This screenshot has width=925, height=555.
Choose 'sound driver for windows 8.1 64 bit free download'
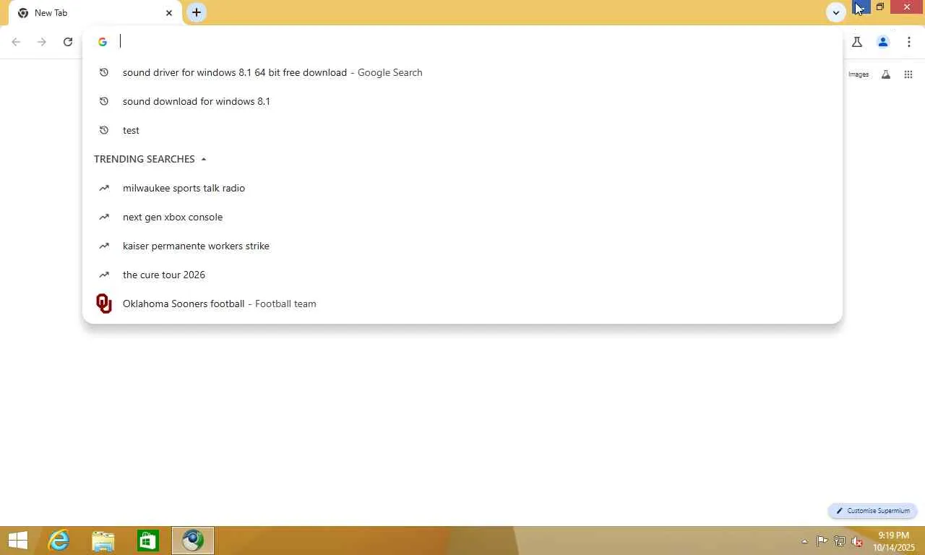coord(462,72)
